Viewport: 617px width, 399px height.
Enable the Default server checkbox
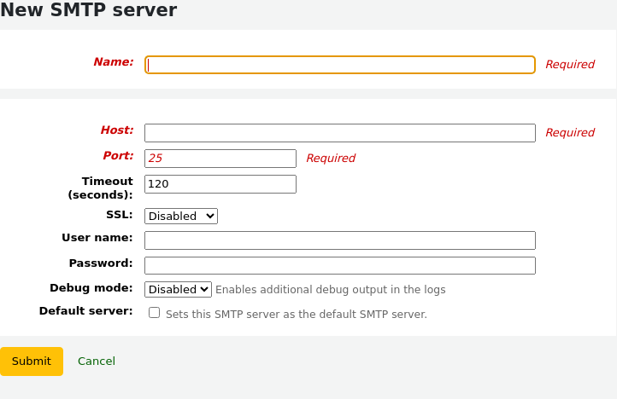coord(155,313)
